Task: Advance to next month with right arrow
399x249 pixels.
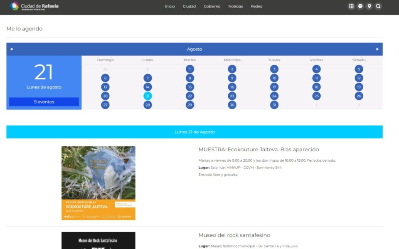Action: (377, 49)
